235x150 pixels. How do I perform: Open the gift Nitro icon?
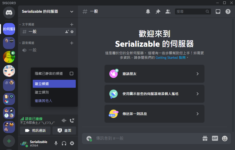tap(205, 138)
